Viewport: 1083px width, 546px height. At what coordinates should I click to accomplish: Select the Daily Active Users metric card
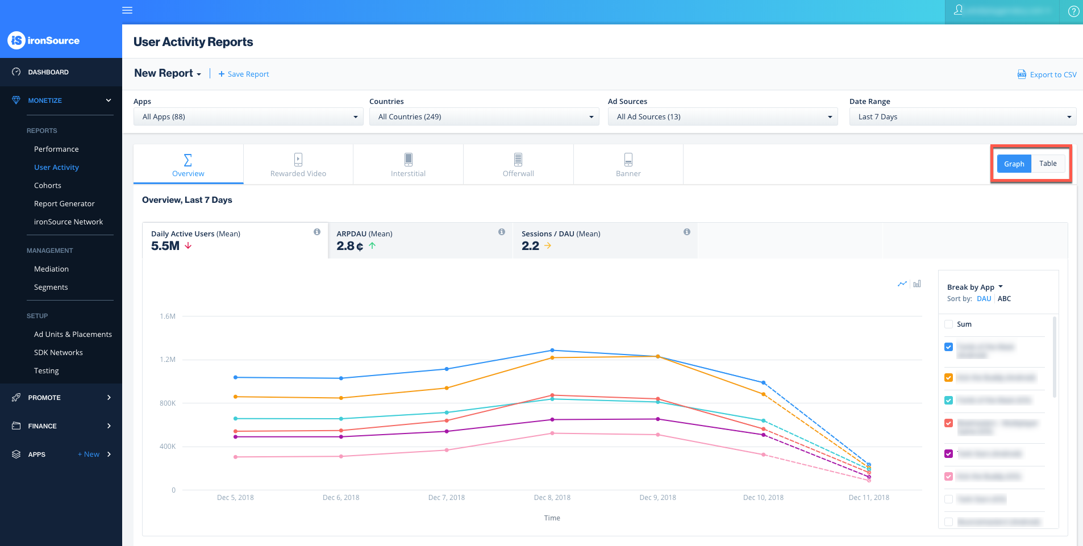click(x=235, y=240)
